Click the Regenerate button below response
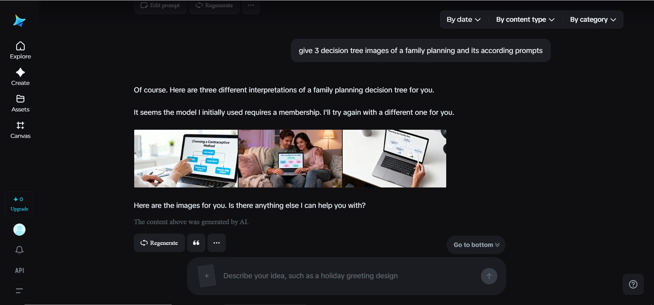 click(x=159, y=243)
